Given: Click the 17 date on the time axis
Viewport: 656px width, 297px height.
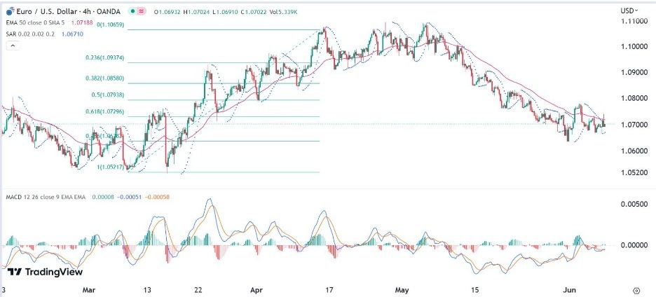Looking at the screenshot, I should click(329, 290).
